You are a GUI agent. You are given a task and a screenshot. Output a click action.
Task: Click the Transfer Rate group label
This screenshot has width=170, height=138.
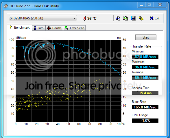[x=142, y=46]
